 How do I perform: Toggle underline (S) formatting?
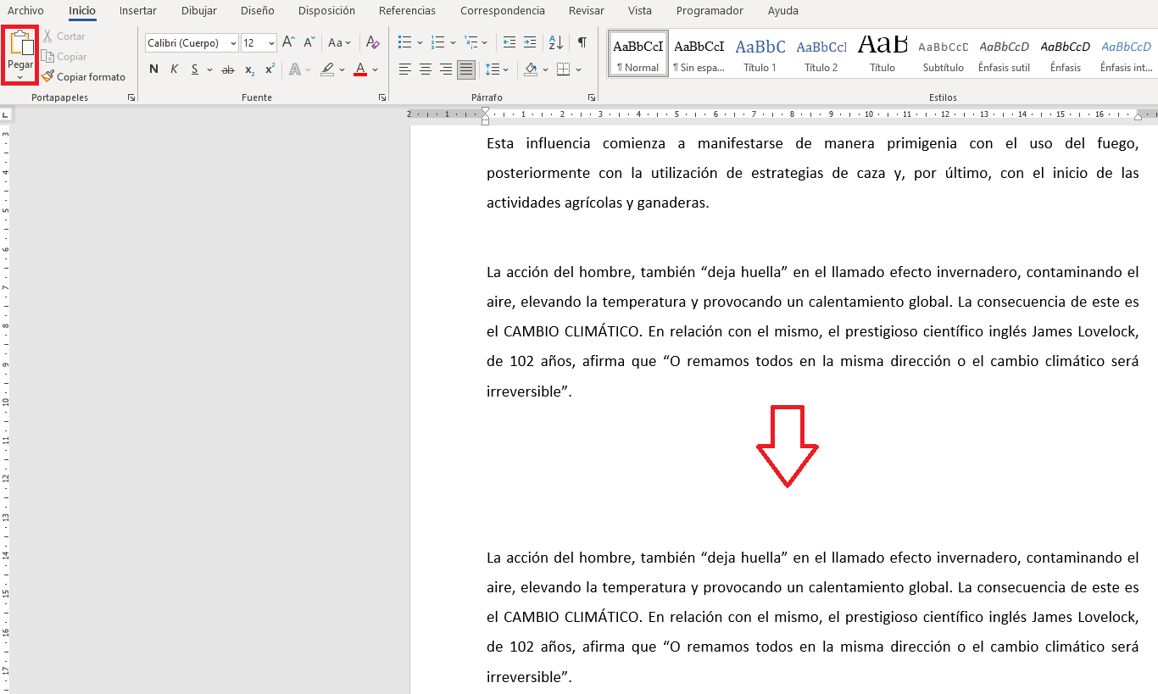coord(195,69)
